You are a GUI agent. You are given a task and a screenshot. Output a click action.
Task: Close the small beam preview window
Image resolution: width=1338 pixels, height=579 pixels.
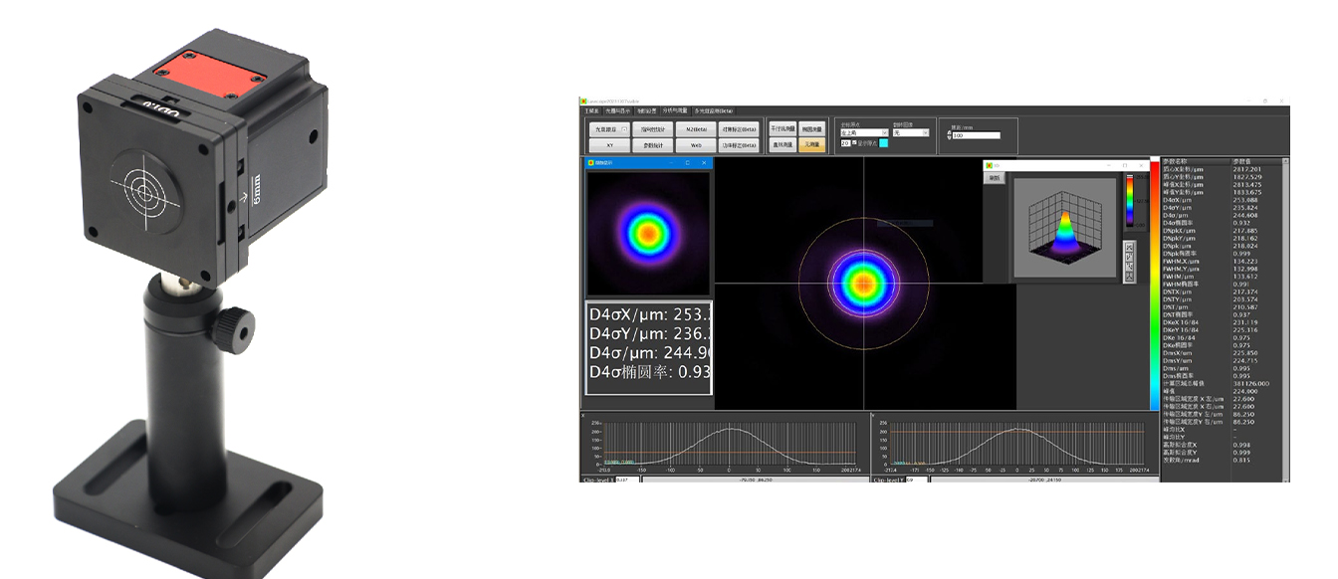coord(704,162)
